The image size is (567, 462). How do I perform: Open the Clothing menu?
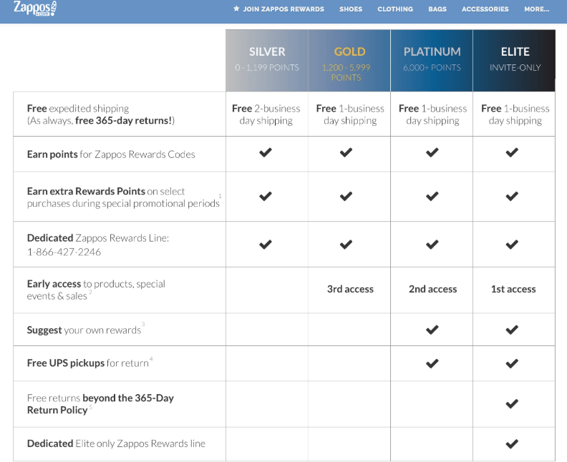(x=395, y=9)
